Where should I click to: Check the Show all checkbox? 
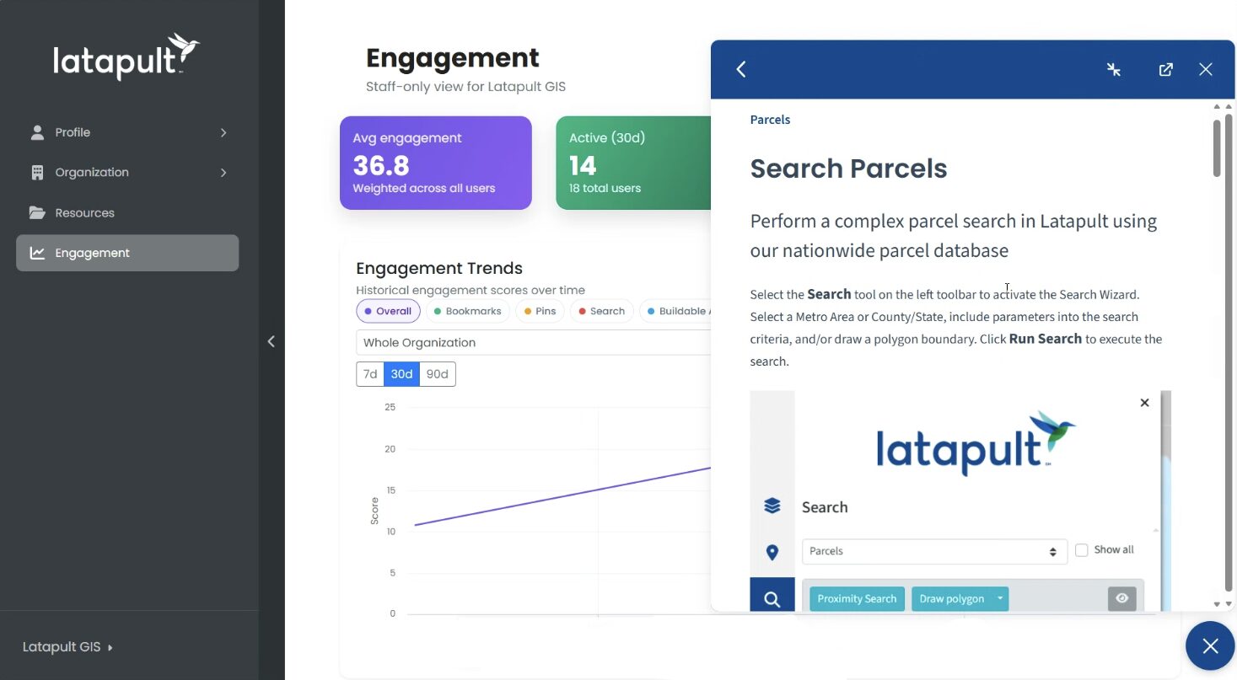coord(1082,550)
